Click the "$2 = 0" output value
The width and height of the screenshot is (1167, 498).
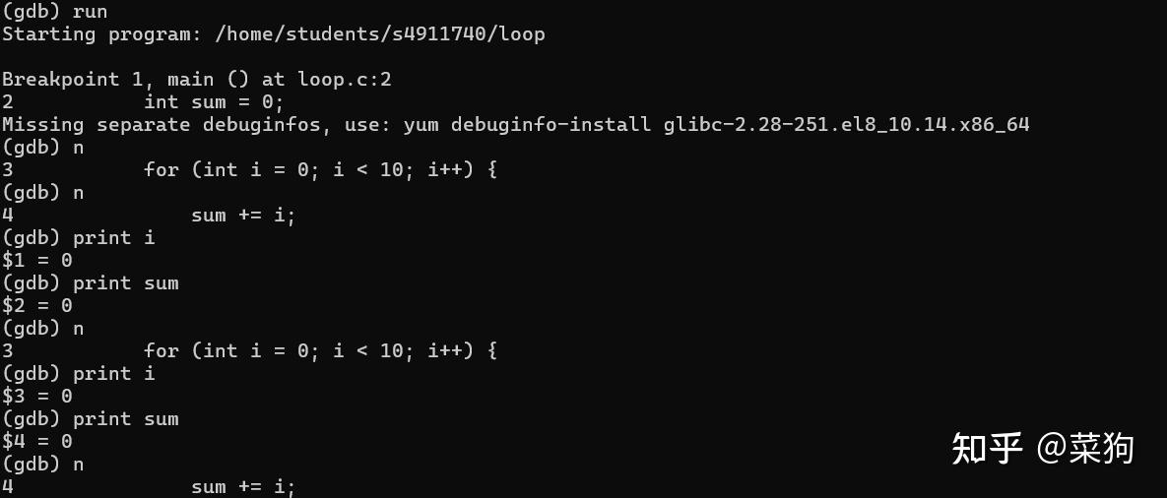click(x=37, y=306)
